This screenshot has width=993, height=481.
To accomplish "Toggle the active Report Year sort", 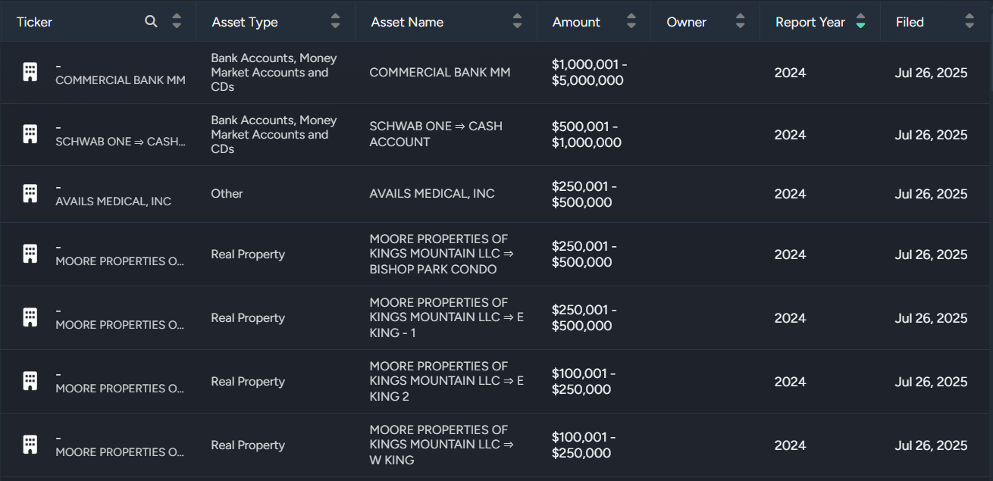I will point(860,21).
